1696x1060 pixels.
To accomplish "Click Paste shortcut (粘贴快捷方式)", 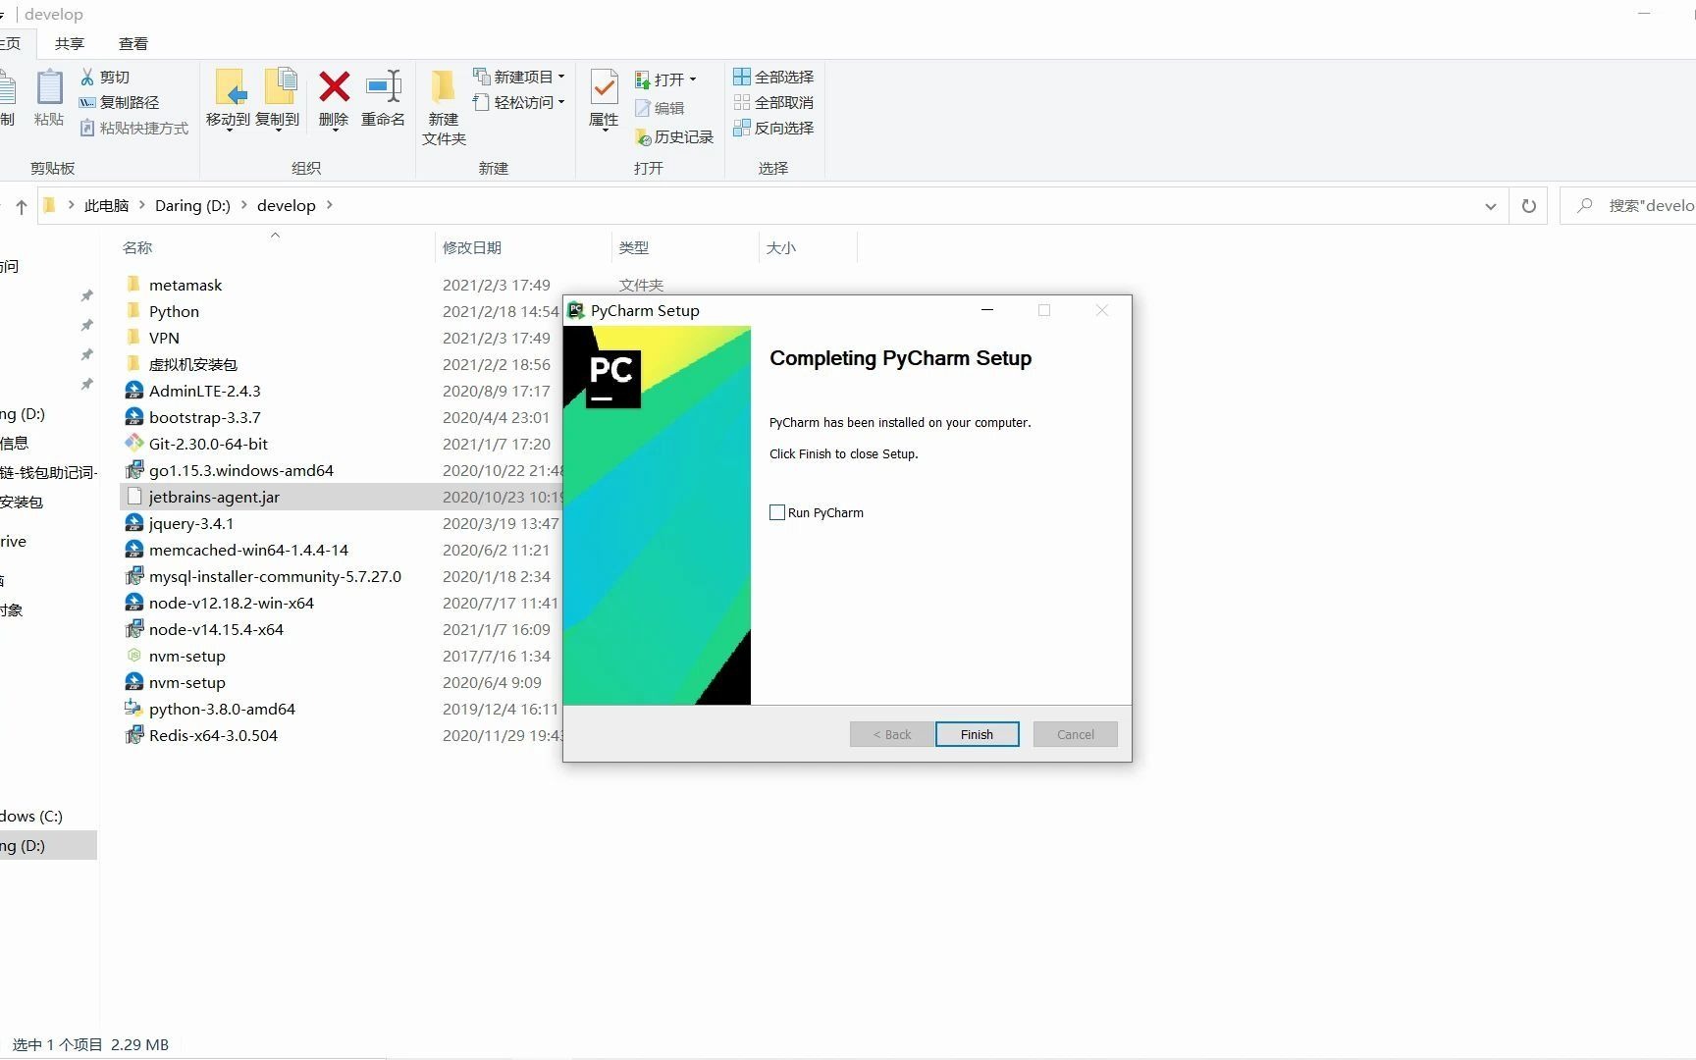I will tap(133, 128).
